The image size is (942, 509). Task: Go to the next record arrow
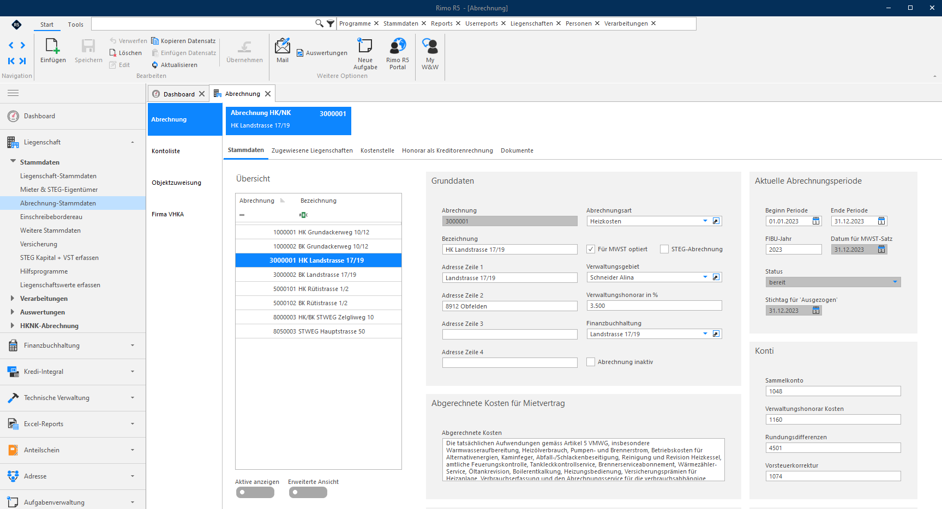click(23, 45)
